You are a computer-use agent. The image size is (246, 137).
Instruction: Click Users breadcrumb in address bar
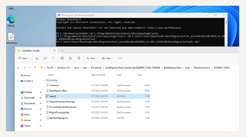coord(77,68)
